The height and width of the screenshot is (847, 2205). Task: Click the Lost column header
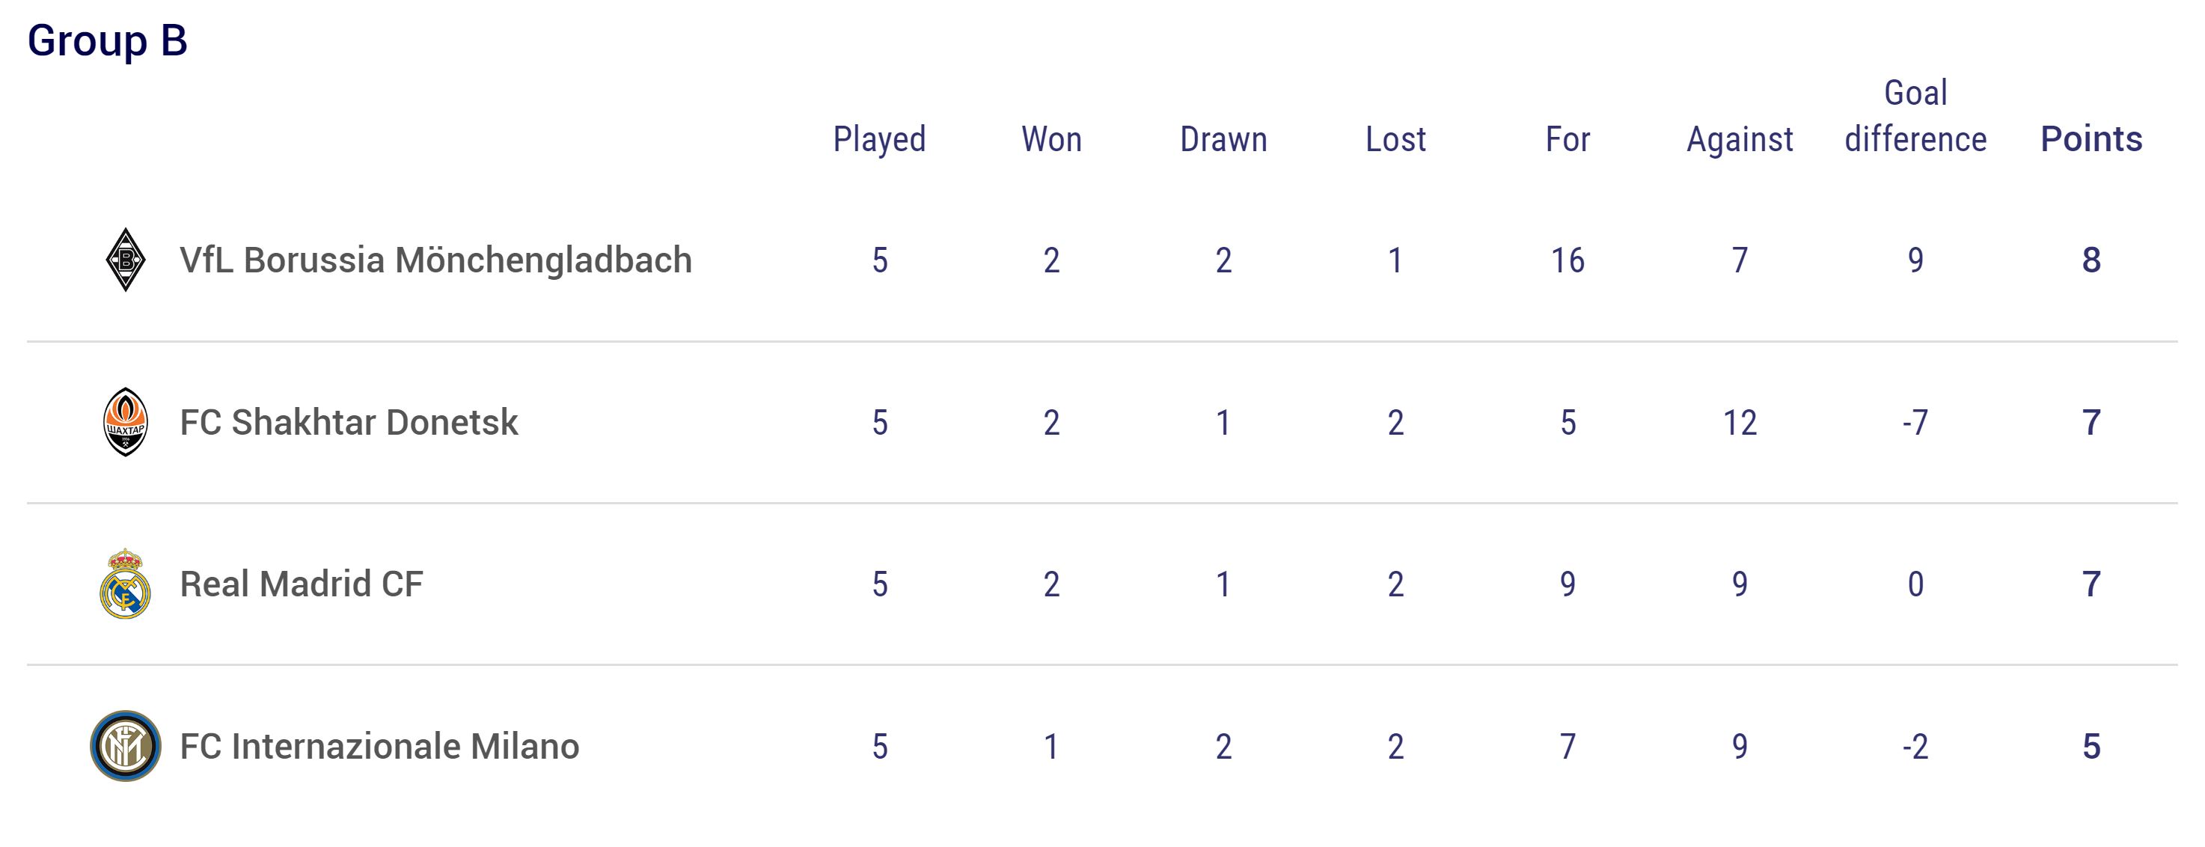click(x=1395, y=138)
